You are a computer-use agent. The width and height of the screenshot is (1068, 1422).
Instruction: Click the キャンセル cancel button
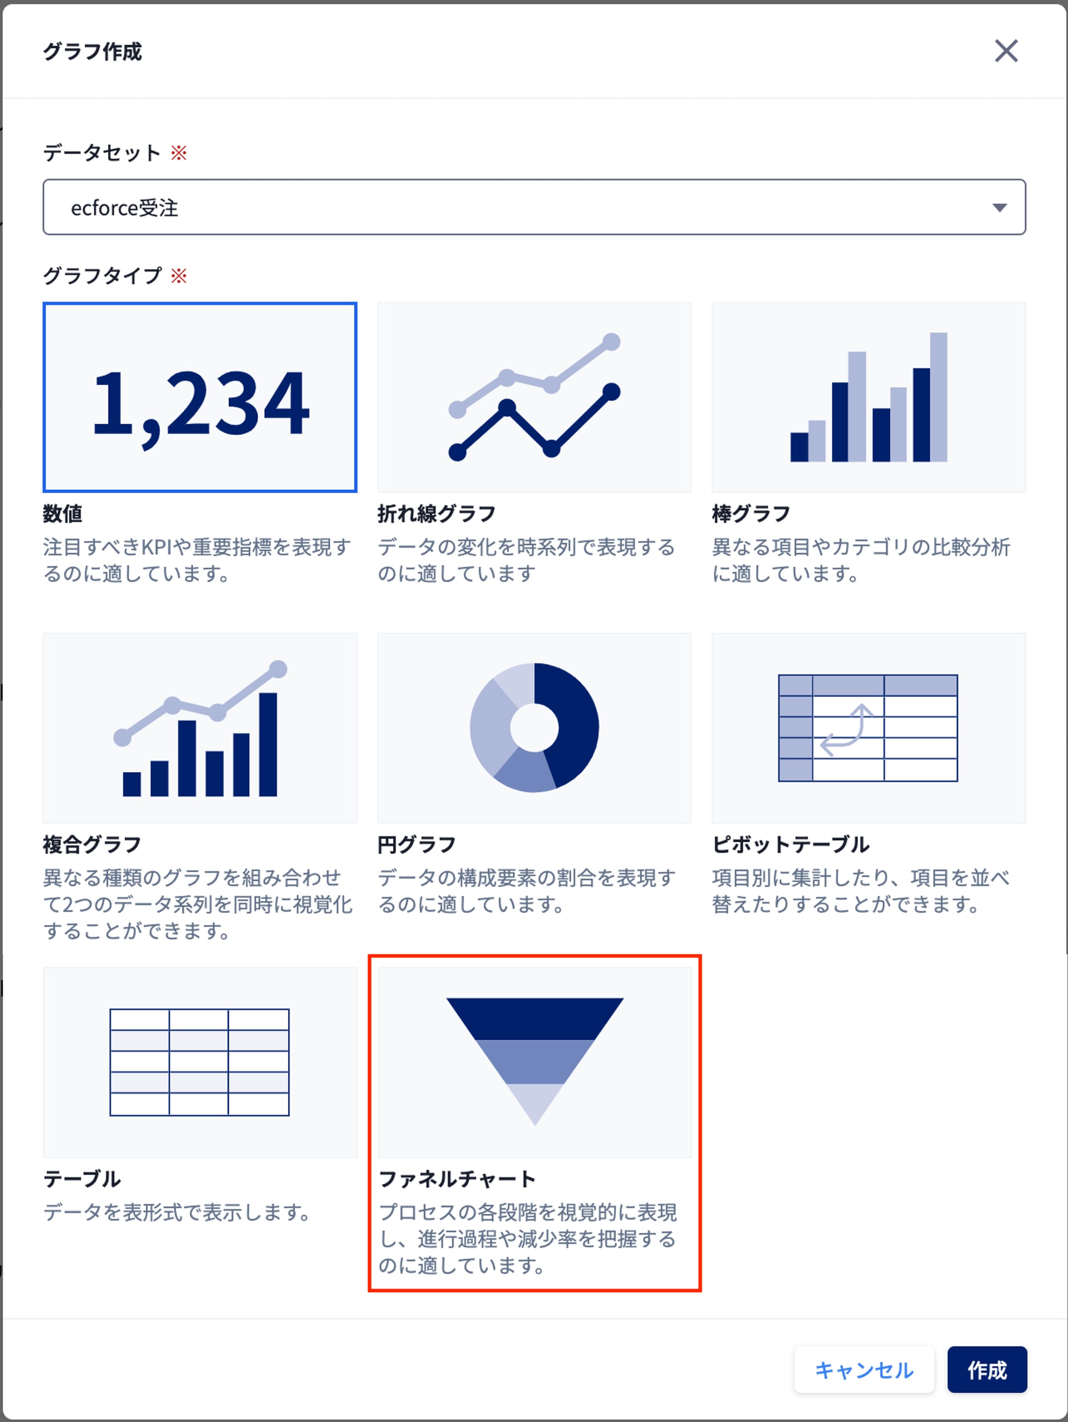coord(864,1369)
